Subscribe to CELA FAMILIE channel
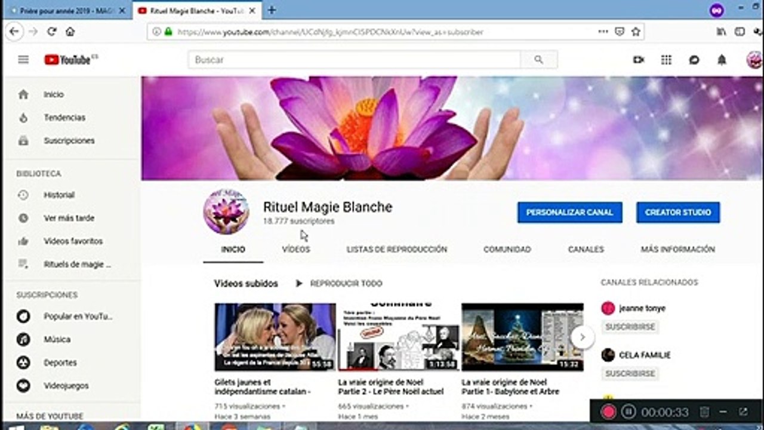This screenshot has width=764, height=430. [x=630, y=374]
